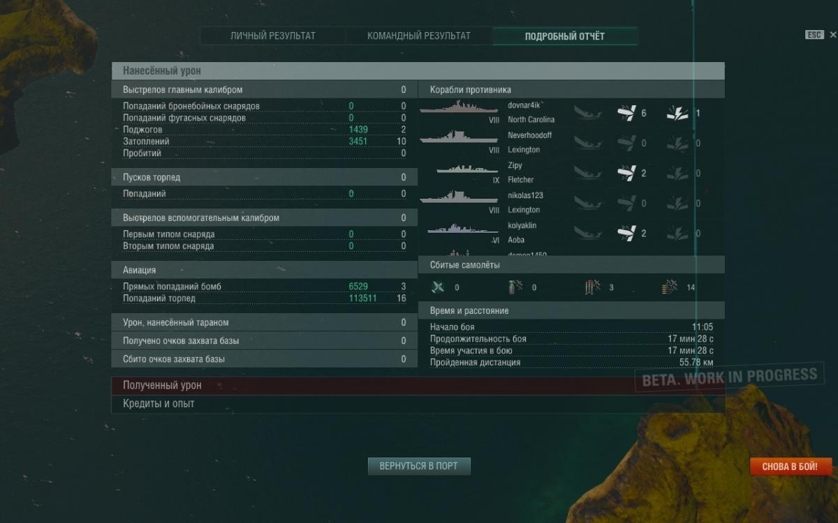This screenshot has width=838, height=523.
Task: Click the shot-down planes icon showing 3
Action: (592, 287)
